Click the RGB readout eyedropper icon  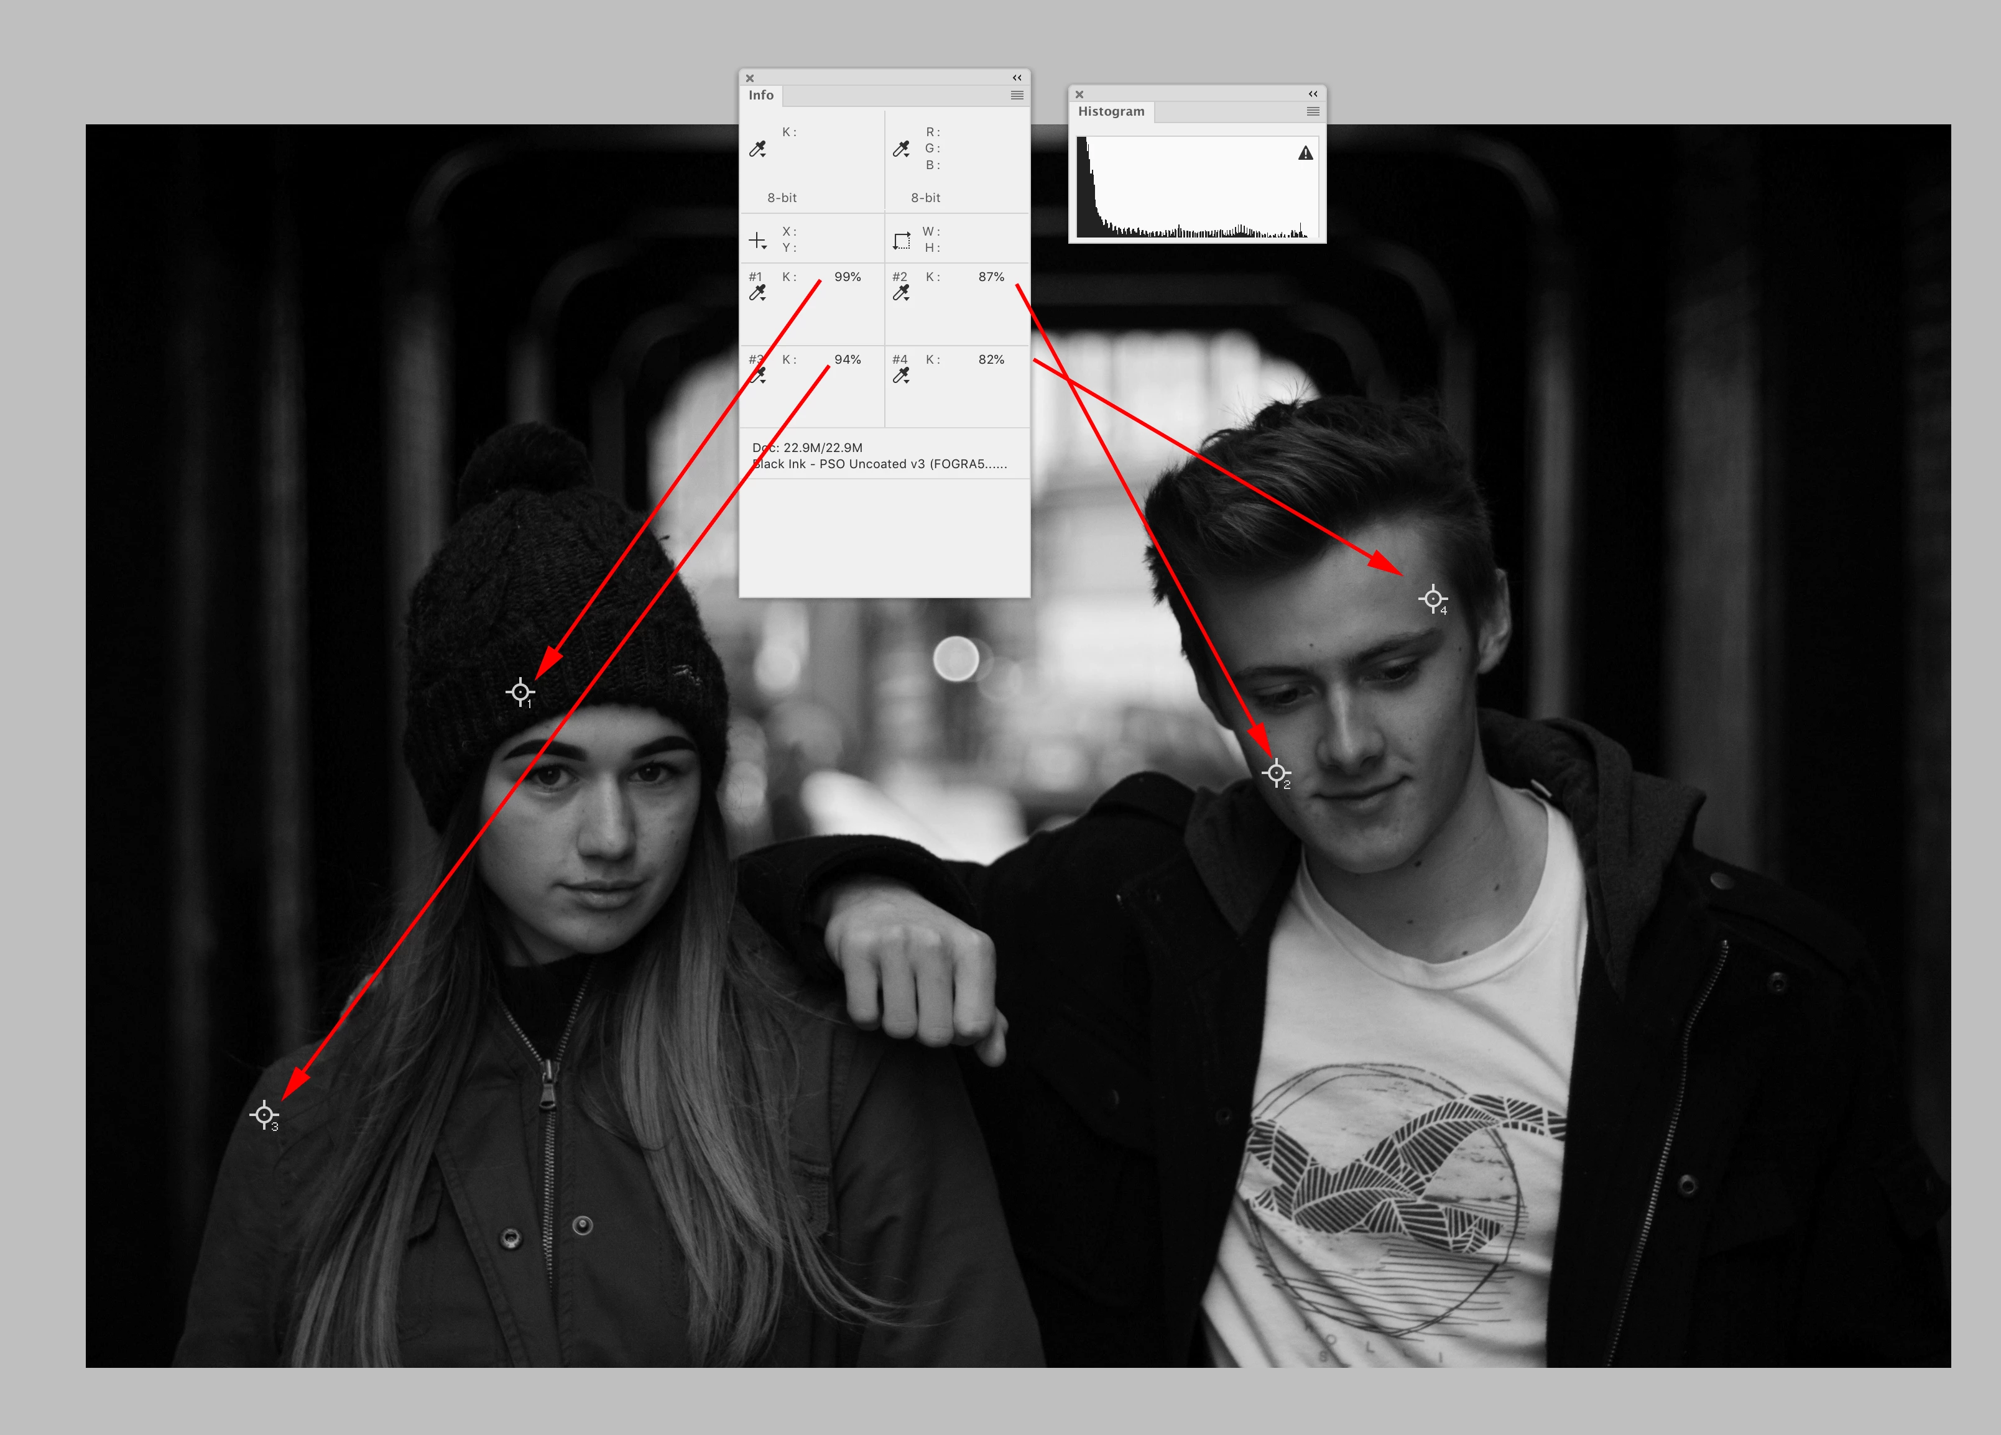click(901, 149)
